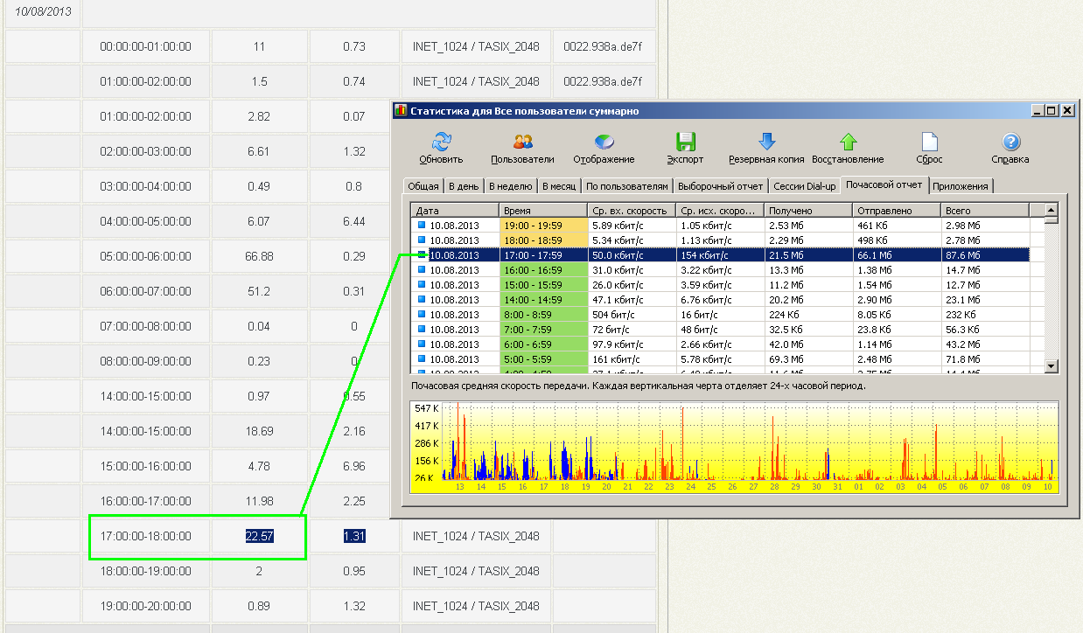Click the Резервная копия backup arrow
This screenshot has height=633, width=1083.
766,142
